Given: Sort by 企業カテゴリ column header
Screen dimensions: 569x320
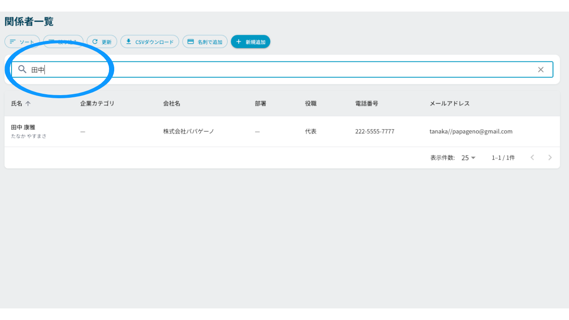Looking at the screenshot, I should [x=97, y=104].
